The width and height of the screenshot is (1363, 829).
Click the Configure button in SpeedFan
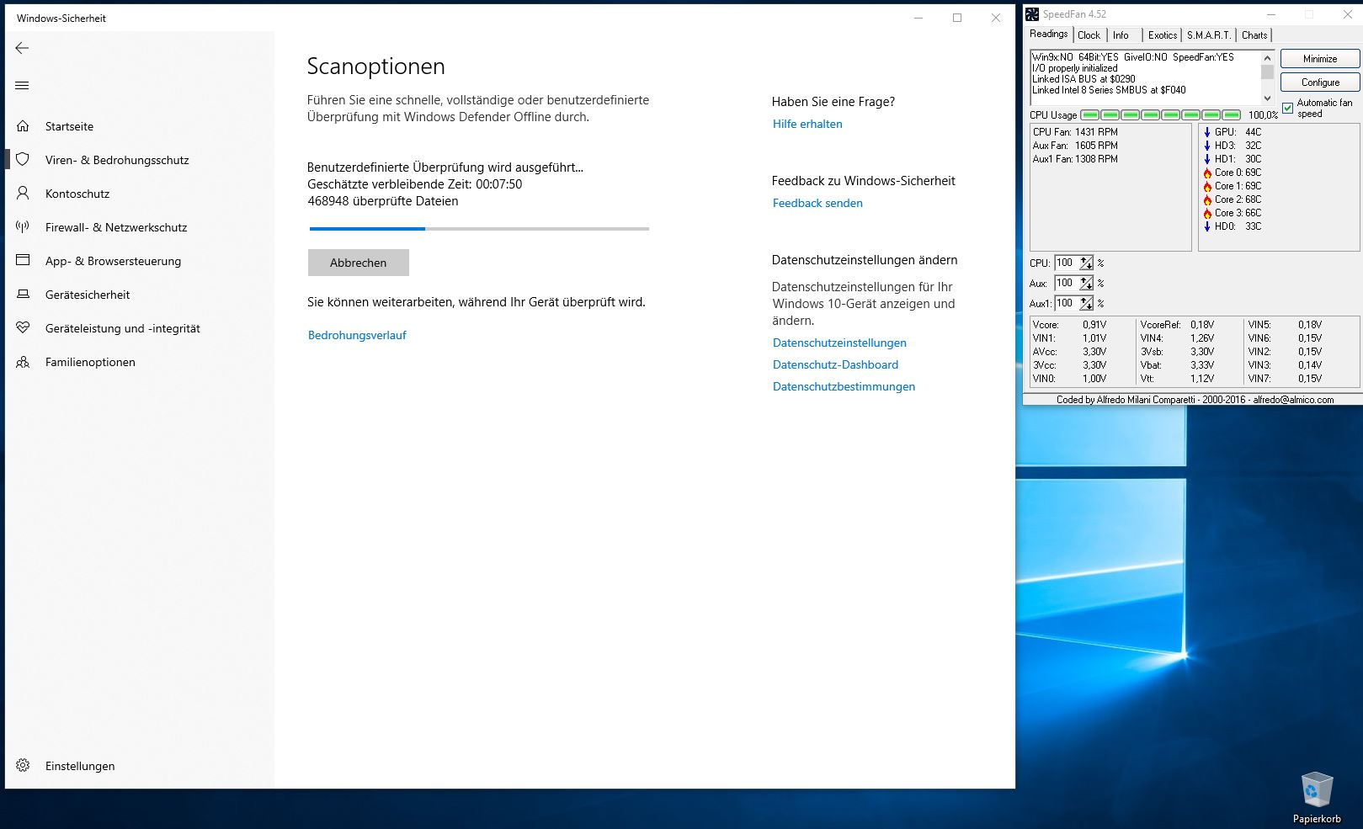pyautogui.click(x=1320, y=82)
